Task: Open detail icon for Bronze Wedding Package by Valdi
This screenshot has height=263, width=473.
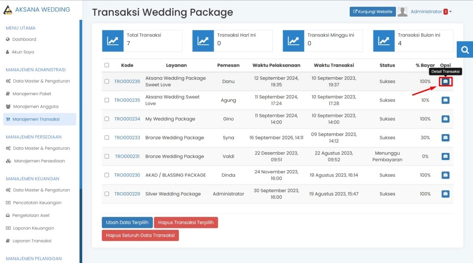Action: (x=445, y=157)
